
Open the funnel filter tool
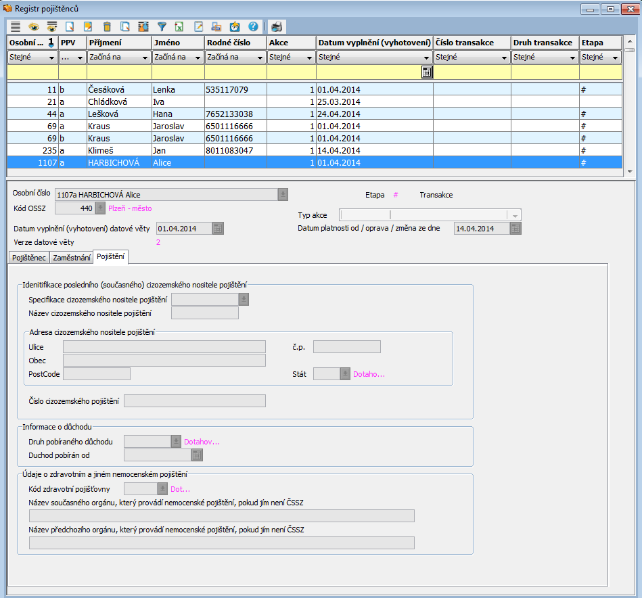162,27
